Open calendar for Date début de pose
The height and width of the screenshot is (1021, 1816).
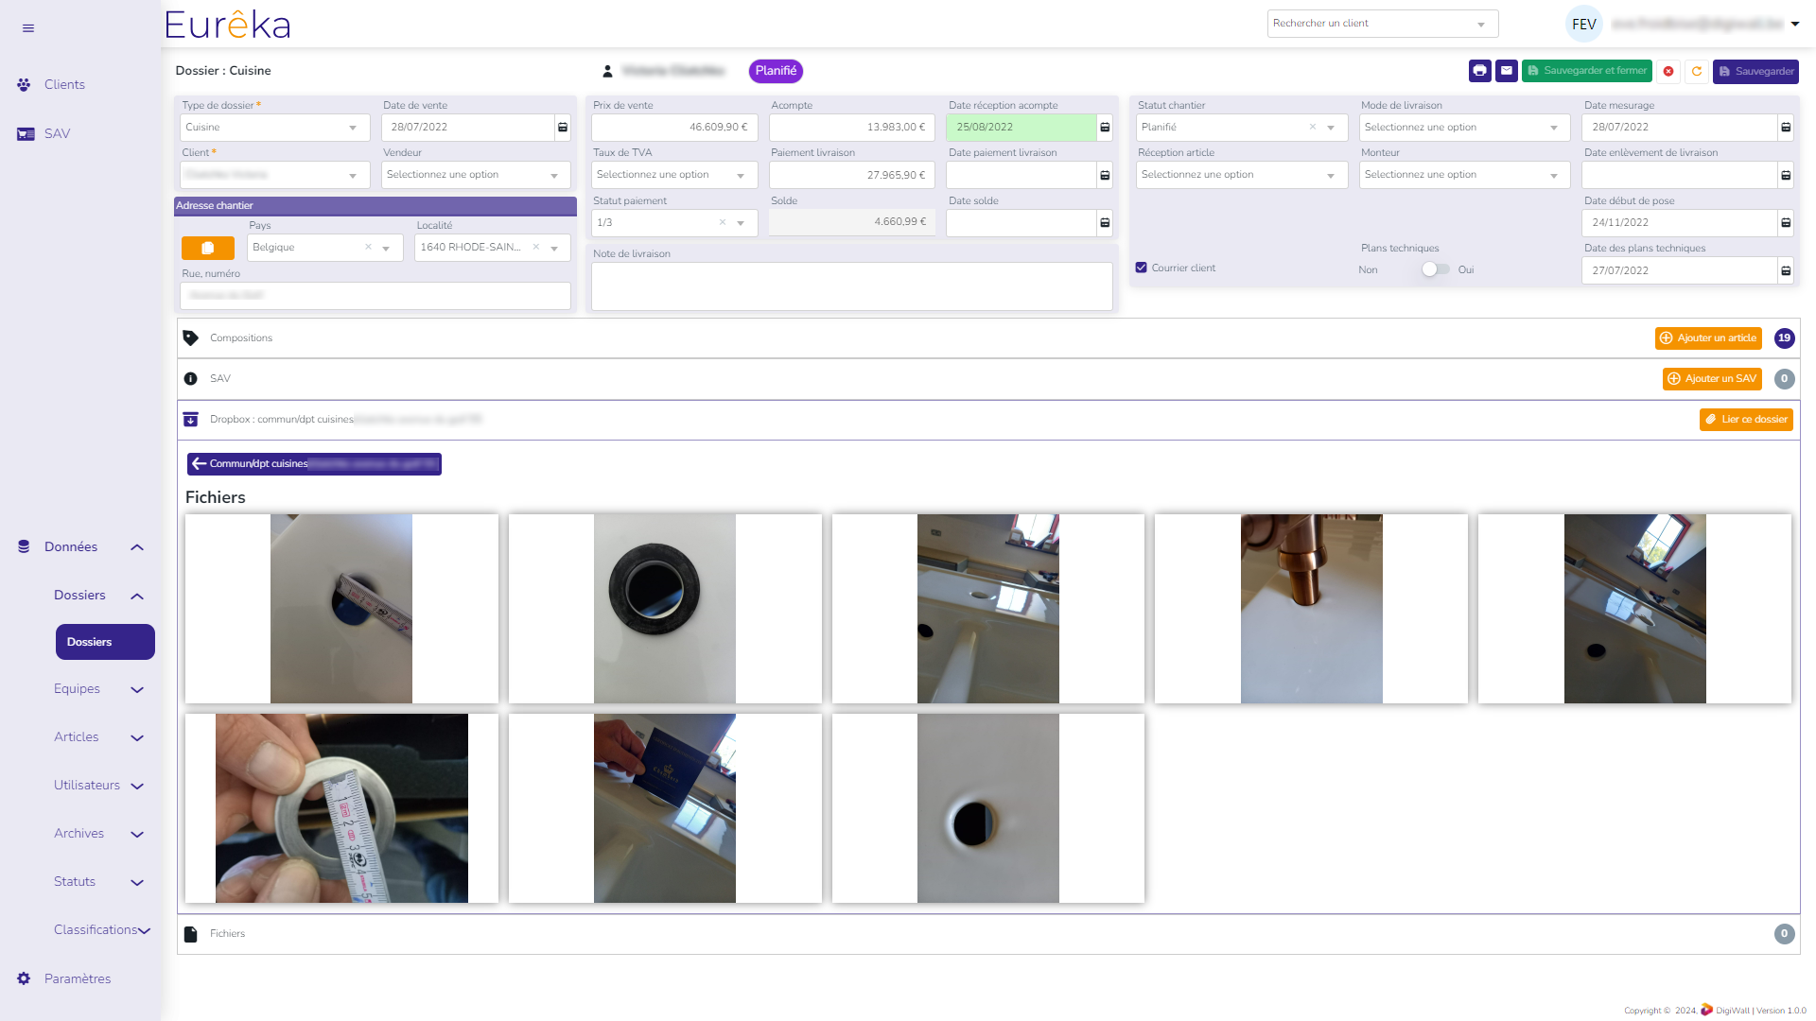tap(1786, 223)
